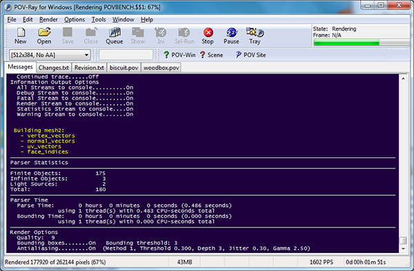Switch to the woodbox.pov tab
The width and height of the screenshot is (414, 271).
161,68
